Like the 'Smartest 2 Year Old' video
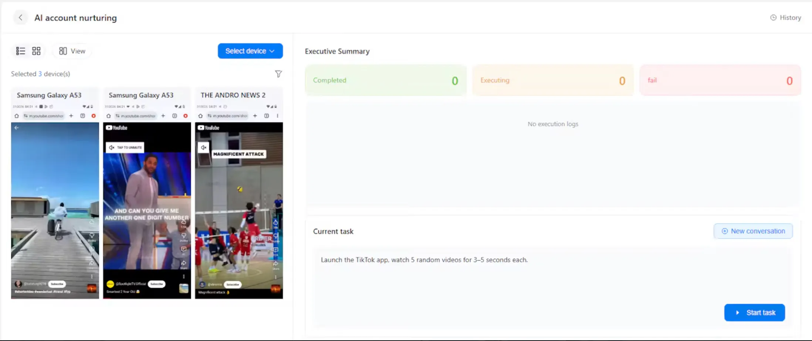812x341 pixels. click(183, 223)
